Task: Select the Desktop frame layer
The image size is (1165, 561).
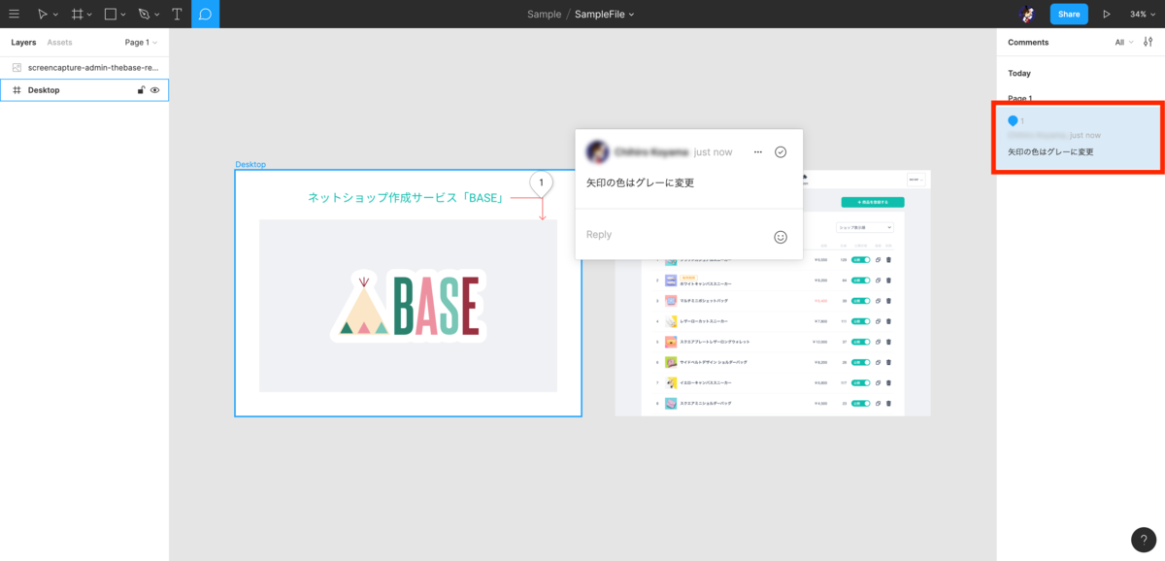Action: tap(84, 90)
